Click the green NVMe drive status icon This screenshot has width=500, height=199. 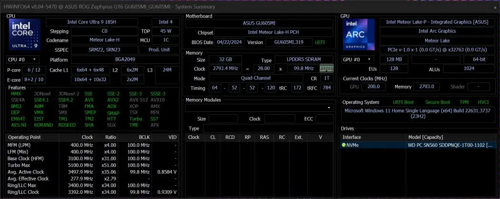[344, 145]
